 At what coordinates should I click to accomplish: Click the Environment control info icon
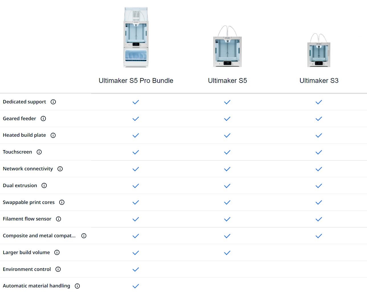tap(58, 269)
